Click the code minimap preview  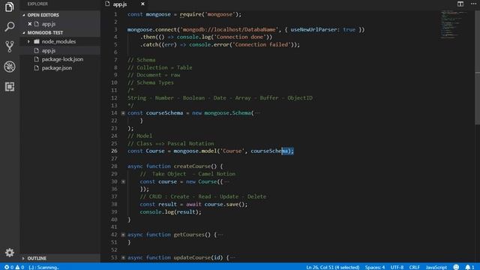coord(454,25)
